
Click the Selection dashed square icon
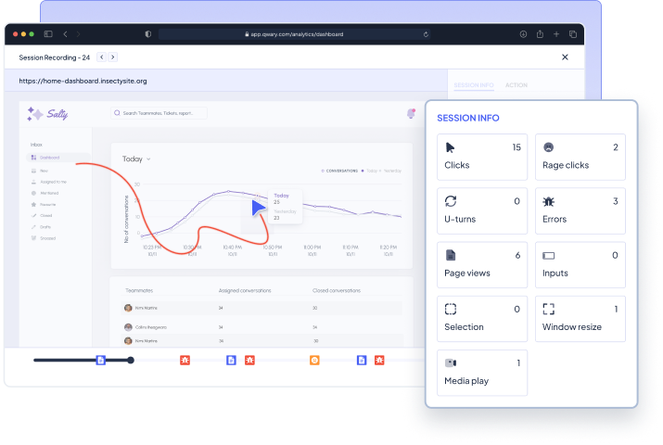[x=451, y=309]
